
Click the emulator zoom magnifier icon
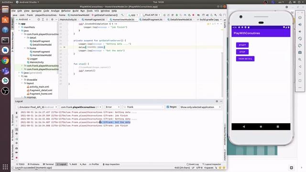tap(300, 59)
